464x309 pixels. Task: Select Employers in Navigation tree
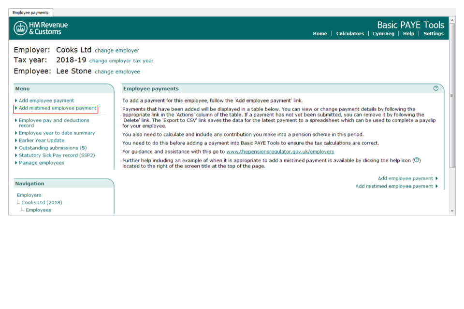click(29, 195)
